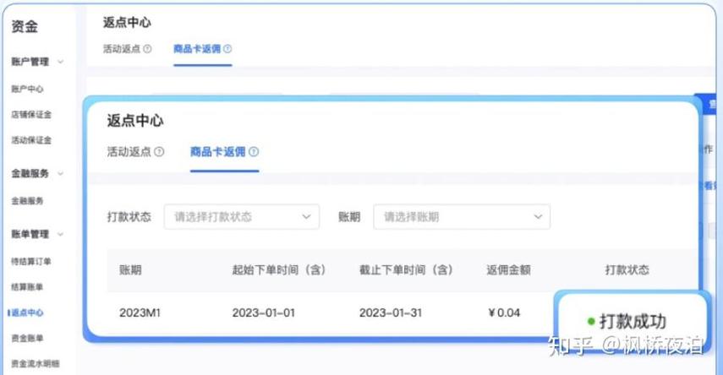Collapse the 账户管理 sidebar section
Image resolution: width=723 pixels, height=375 pixels.
pos(60,62)
